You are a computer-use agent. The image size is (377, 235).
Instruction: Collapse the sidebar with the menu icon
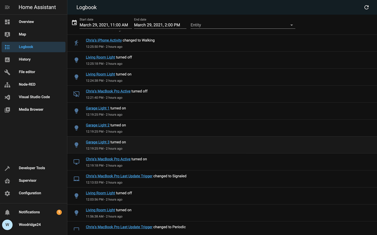[x=7, y=7]
